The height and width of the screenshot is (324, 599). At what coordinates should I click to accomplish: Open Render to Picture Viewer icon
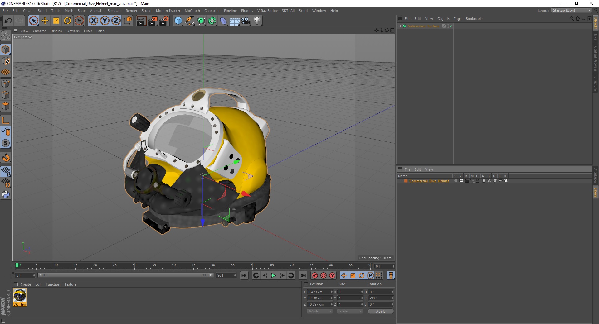pos(153,21)
